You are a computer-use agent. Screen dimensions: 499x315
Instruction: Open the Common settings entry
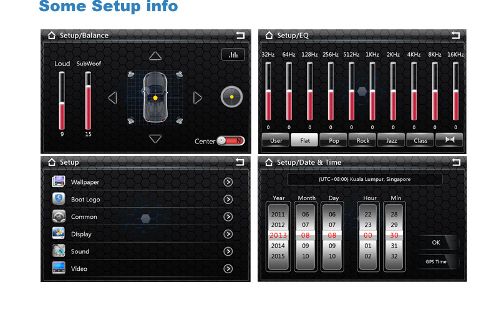coord(84,217)
